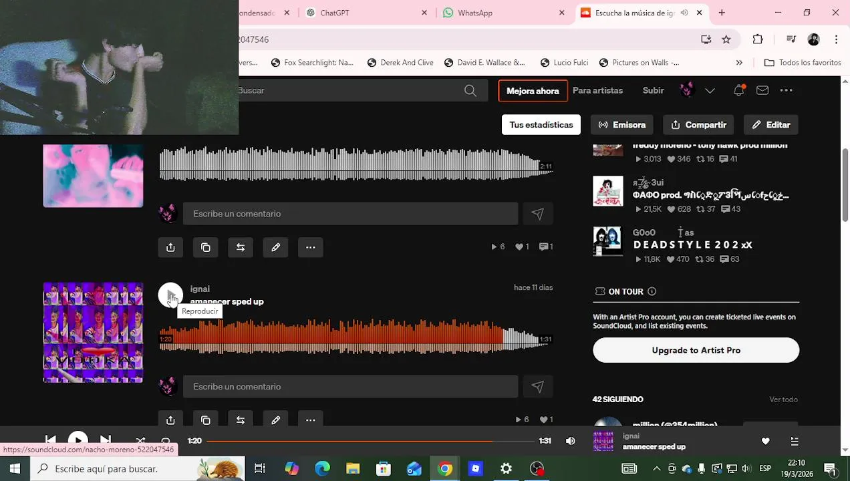Screen dimensions: 850x481
Task: Open more options under amanecer sped up
Action: point(311,420)
